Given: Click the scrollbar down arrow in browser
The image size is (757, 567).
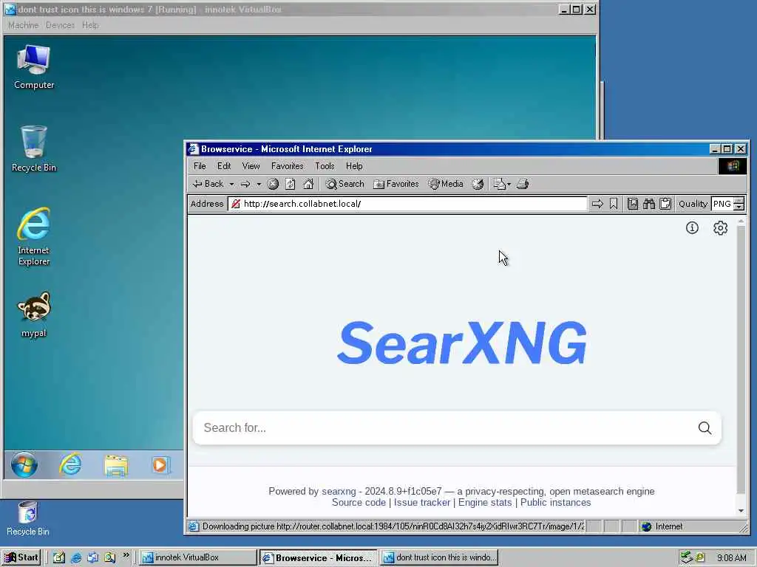Looking at the screenshot, I should [741, 511].
